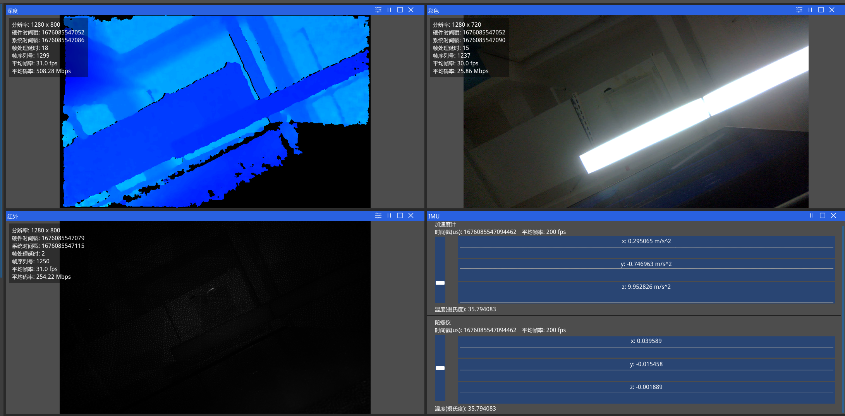Click gyroscope x value 0.039589

(x=646, y=341)
